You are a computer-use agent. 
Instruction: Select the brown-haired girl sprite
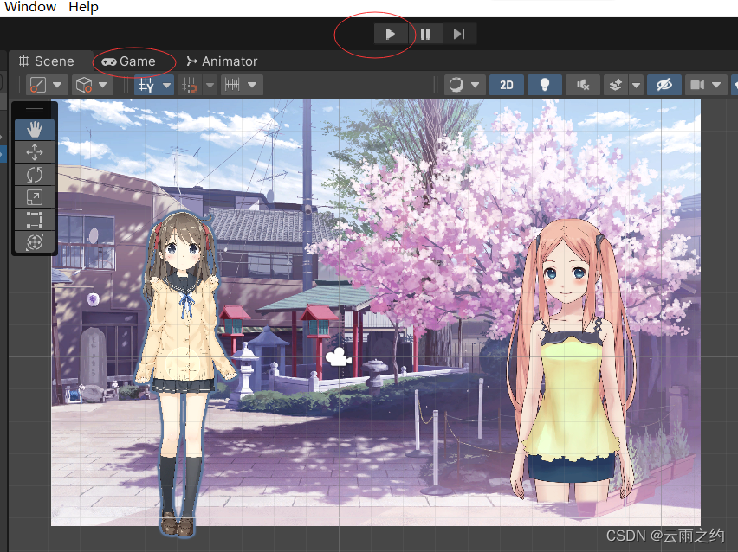pyautogui.click(x=184, y=374)
